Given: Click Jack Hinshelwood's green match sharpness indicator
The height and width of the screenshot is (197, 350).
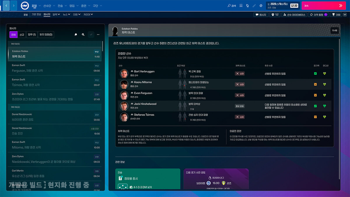Looking at the screenshot, I should [x=315, y=106].
